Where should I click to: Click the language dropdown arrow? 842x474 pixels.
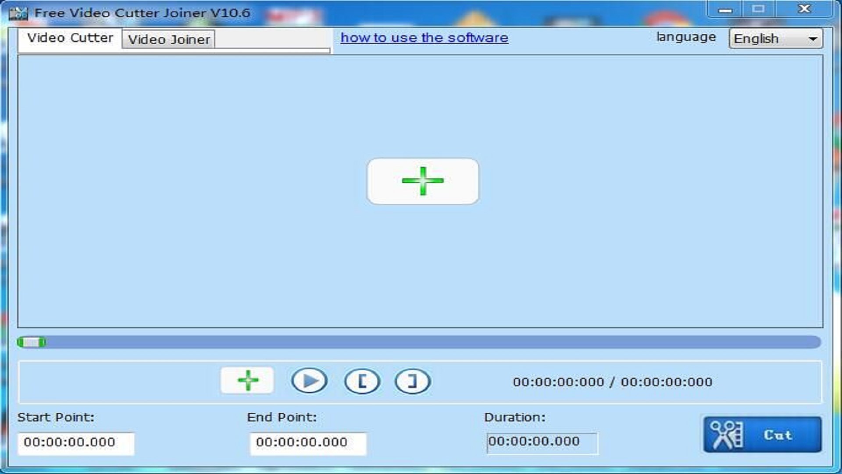[x=813, y=39]
